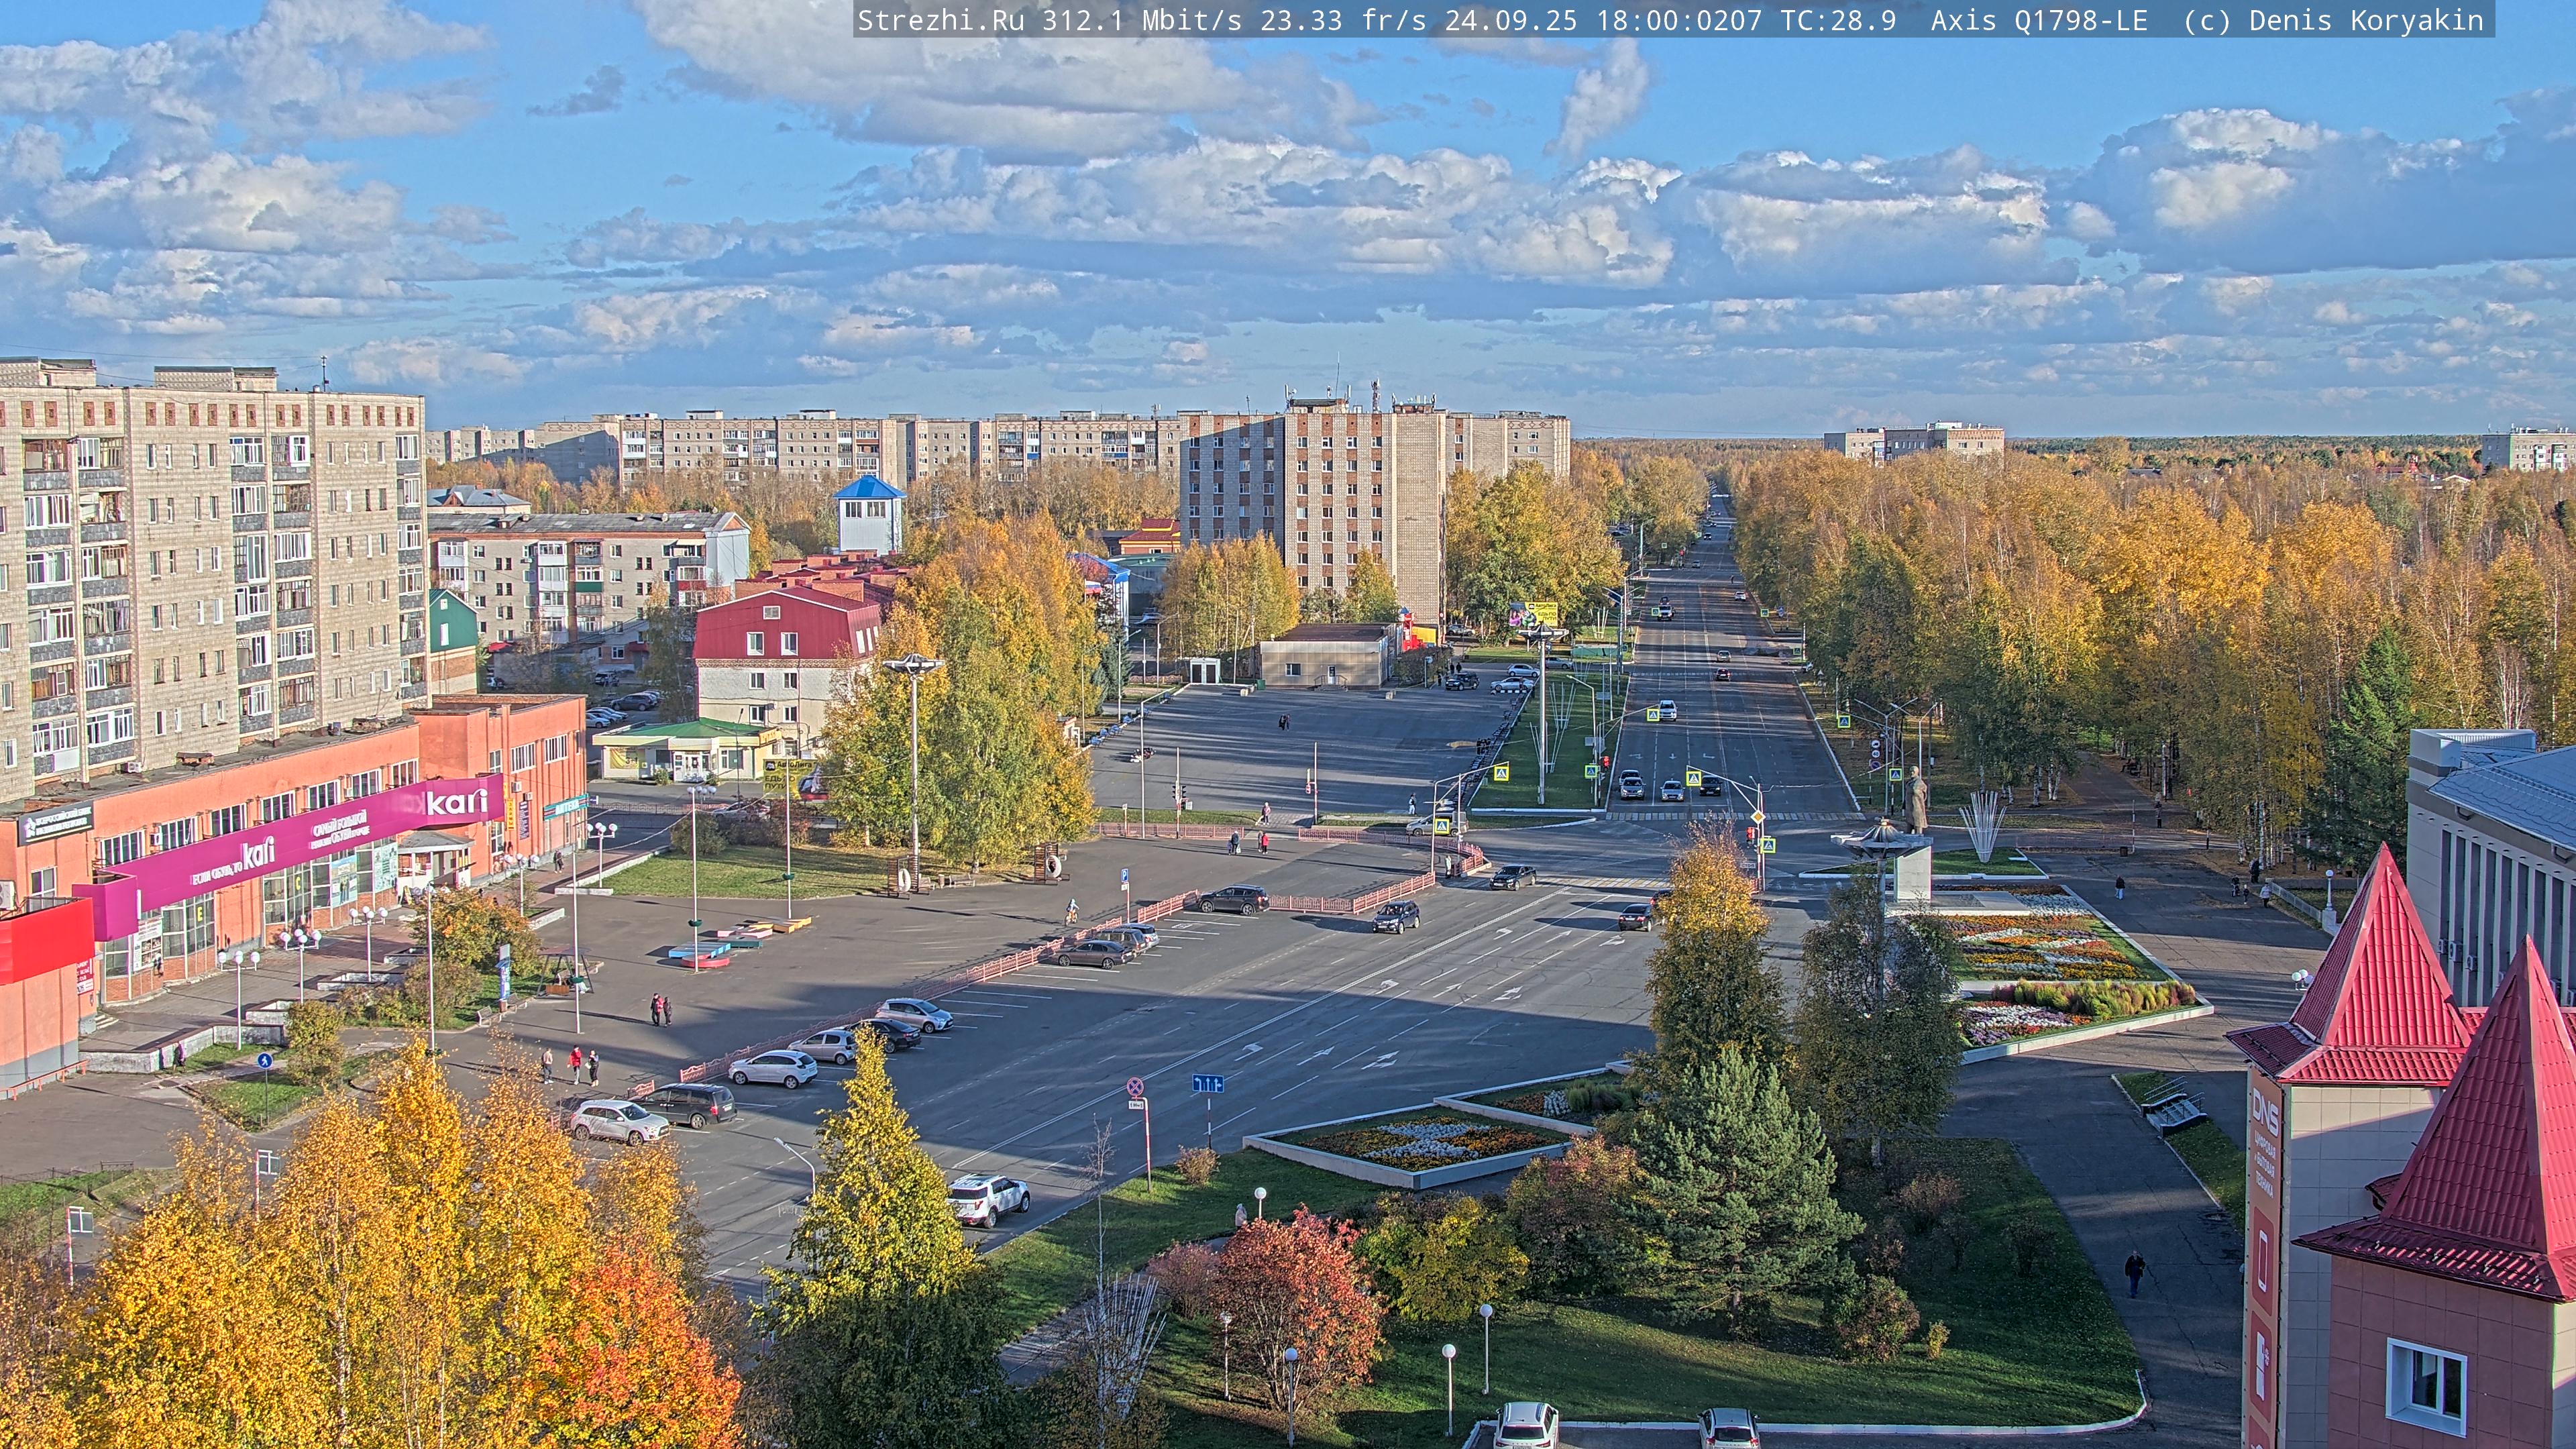Click the Axis Q1798-LE camera label

click(x=2038, y=21)
